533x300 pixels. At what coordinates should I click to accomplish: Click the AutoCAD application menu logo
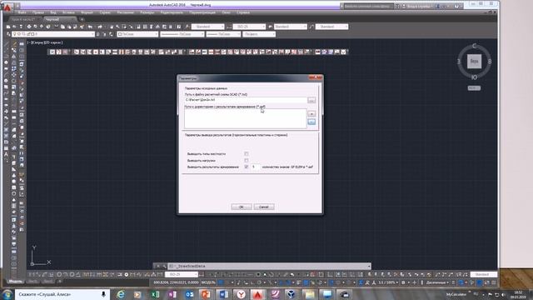[x=7, y=7]
